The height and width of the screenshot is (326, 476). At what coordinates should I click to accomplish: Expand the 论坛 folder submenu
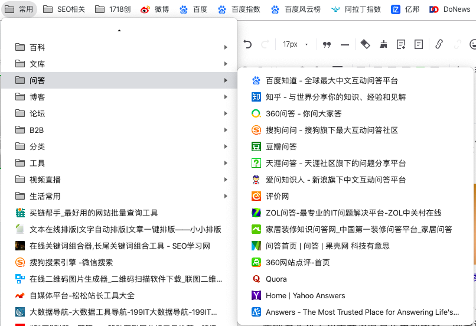pyautogui.click(x=120, y=113)
